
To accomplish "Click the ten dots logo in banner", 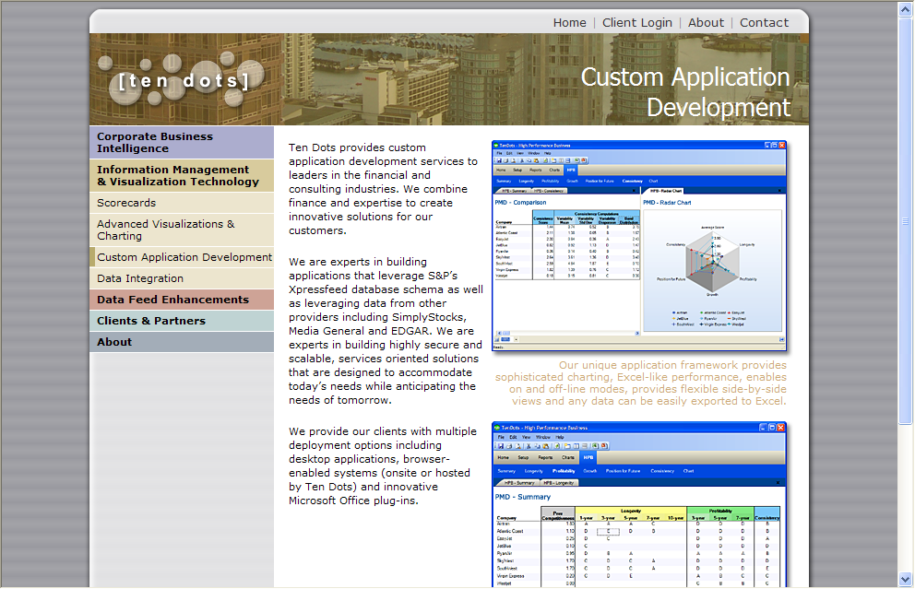I will click(x=184, y=80).
